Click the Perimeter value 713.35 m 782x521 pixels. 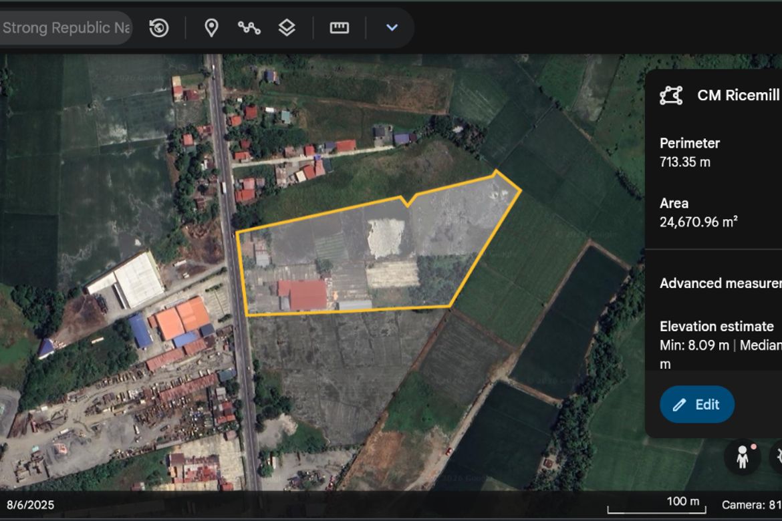684,162
